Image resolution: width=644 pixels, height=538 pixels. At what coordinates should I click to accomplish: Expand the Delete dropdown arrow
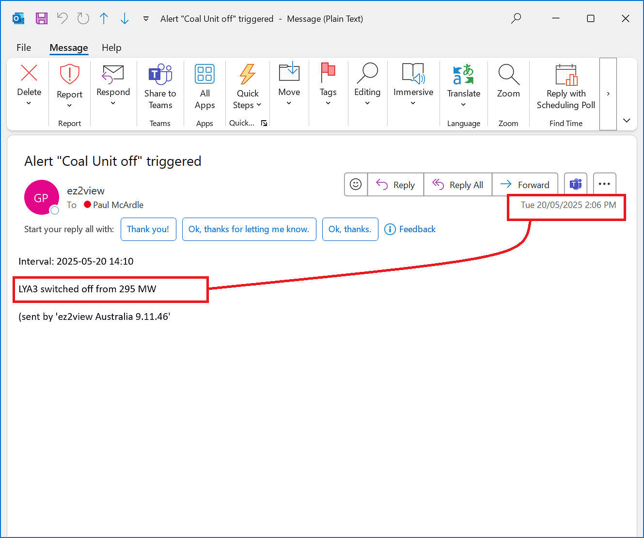[x=29, y=103]
